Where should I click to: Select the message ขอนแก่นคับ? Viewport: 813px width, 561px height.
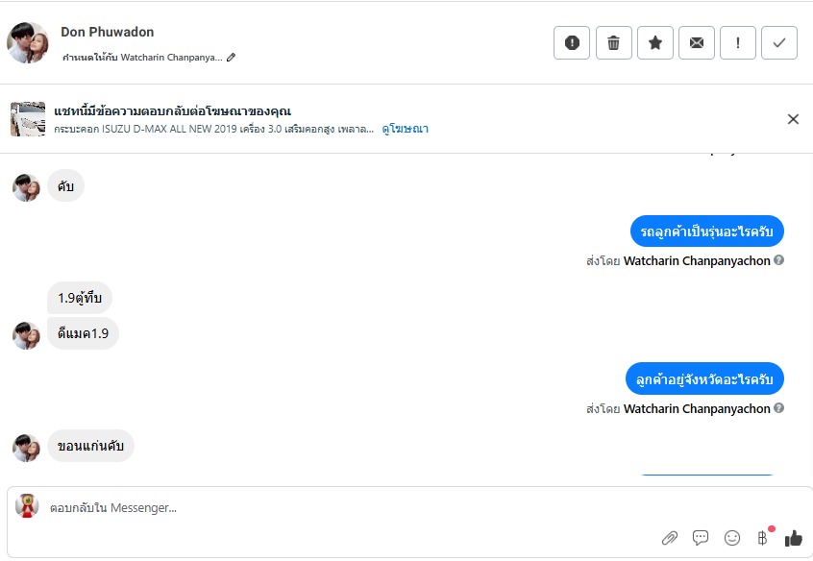point(91,446)
